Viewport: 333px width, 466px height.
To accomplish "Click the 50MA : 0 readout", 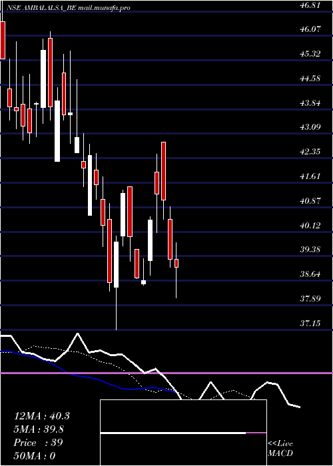I will pos(35,456).
